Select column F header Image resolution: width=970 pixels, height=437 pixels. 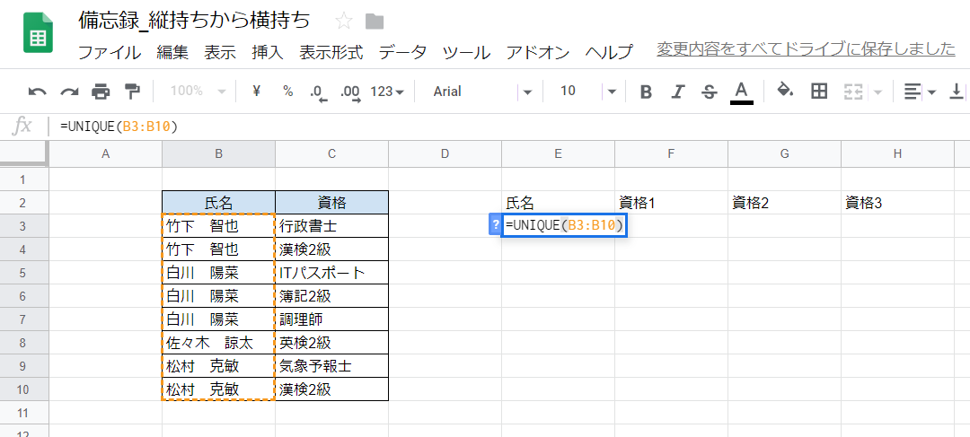pyautogui.click(x=671, y=154)
